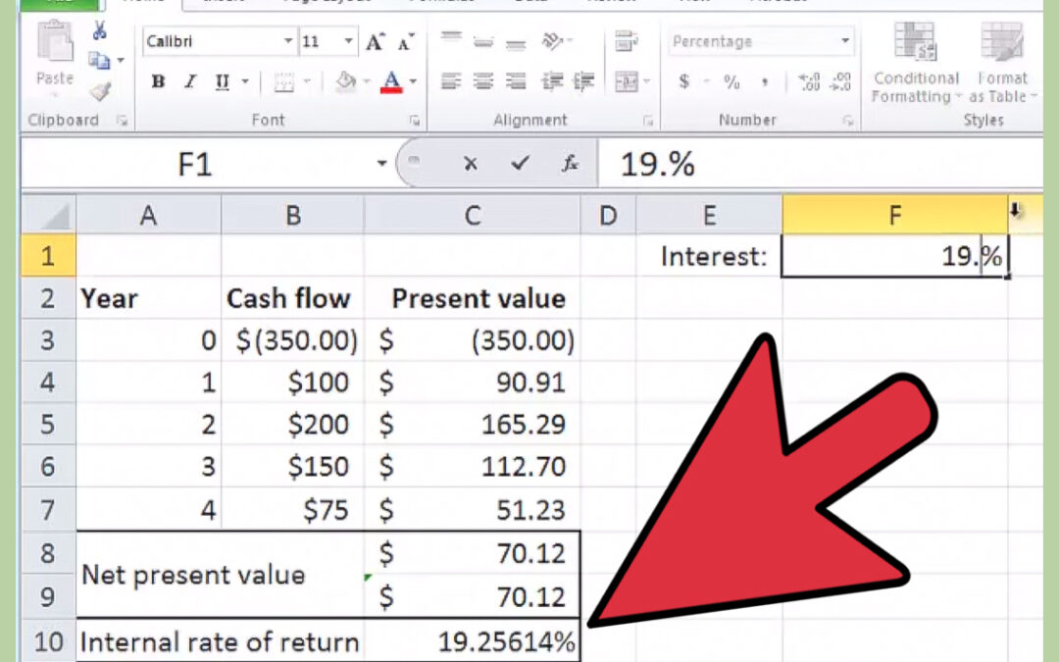Increase font size with Grow Font
Image resolution: width=1059 pixels, height=662 pixels.
click(375, 42)
